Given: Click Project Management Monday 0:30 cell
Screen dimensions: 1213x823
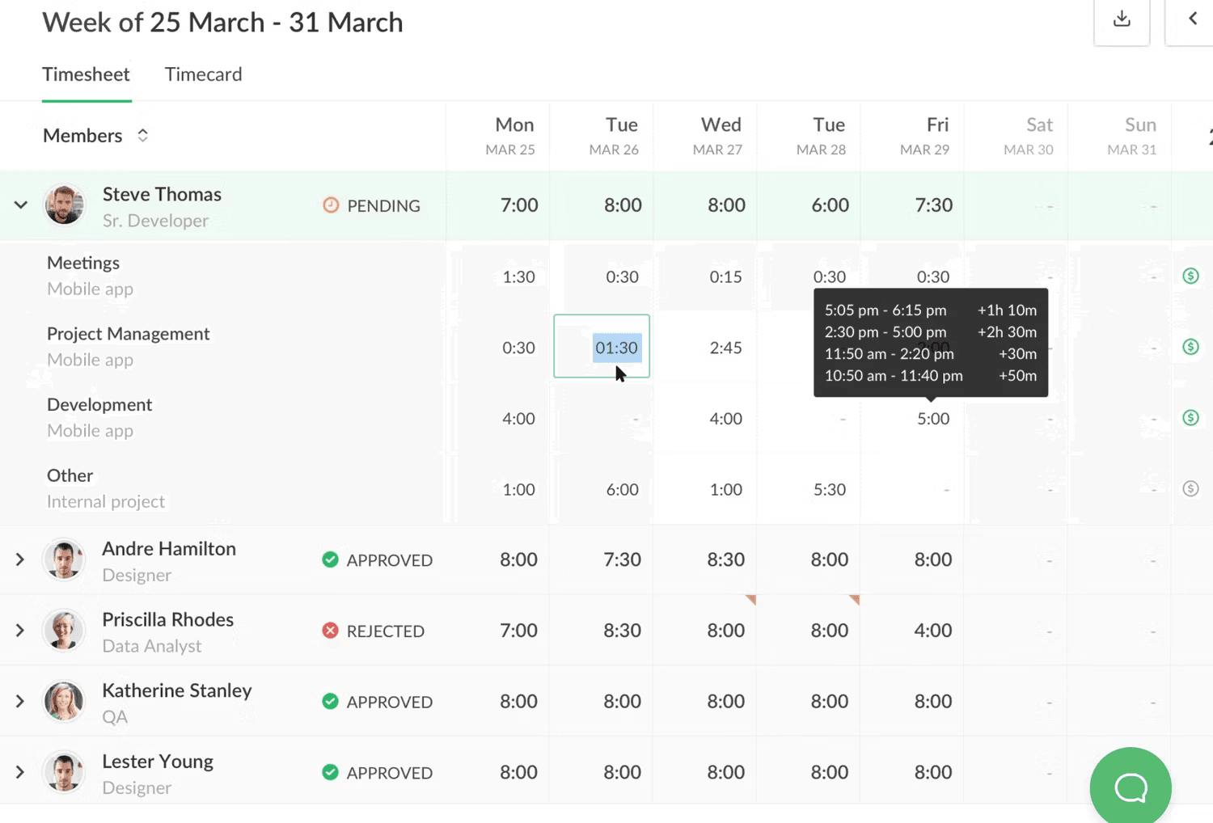Looking at the screenshot, I should click(518, 348).
